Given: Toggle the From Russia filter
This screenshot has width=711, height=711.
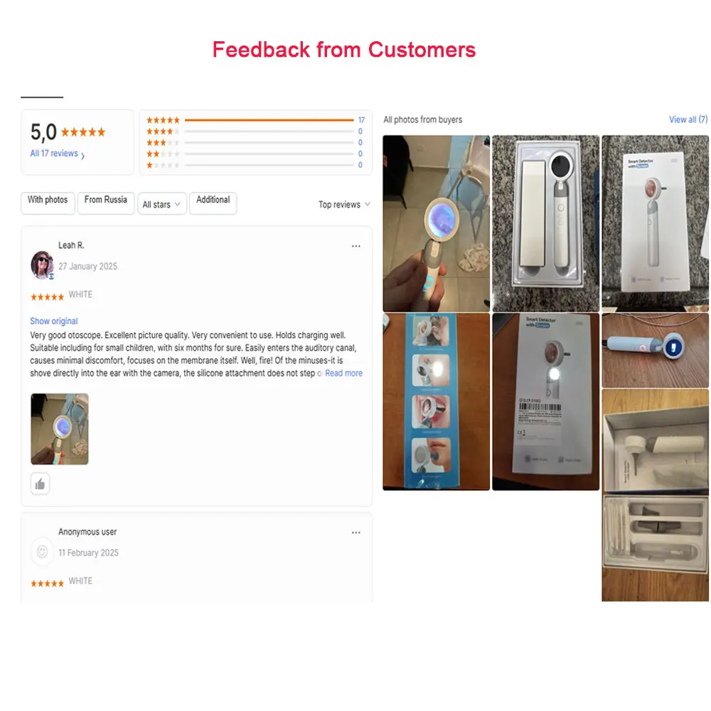Looking at the screenshot, I should tap(106, 203).
